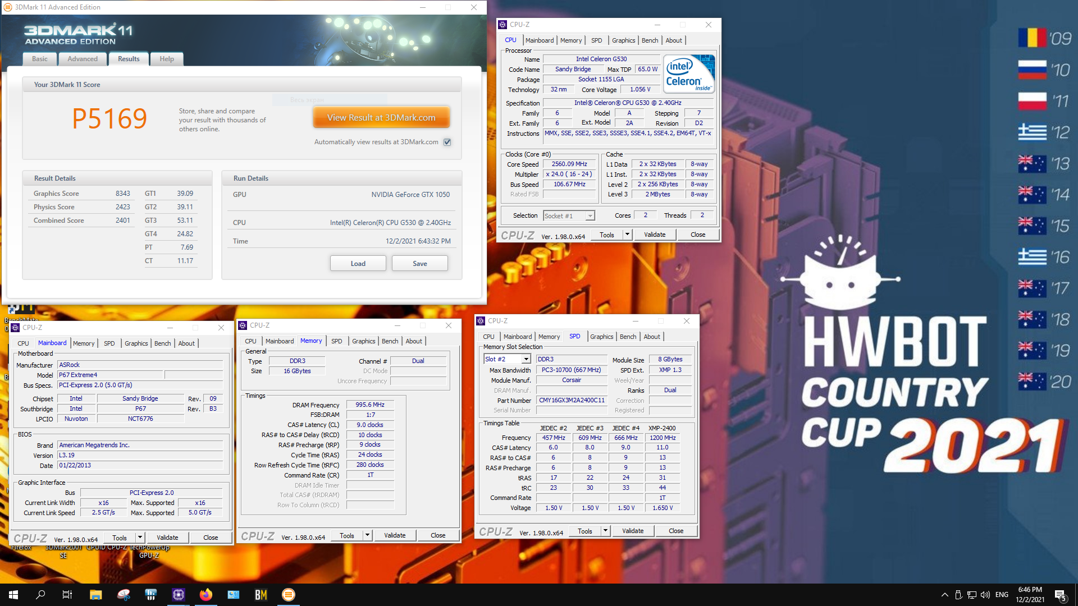The image size is (1078, 606).
Task: Open the Slot #2 memory slot dropdown
Action: (x=507, y=359)
